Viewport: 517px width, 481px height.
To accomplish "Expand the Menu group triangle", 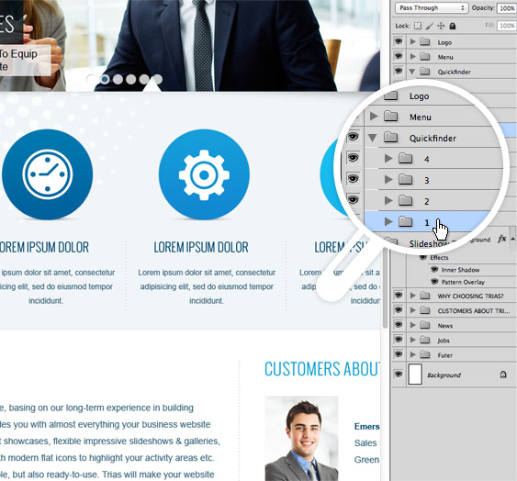I will click(412, 57).
